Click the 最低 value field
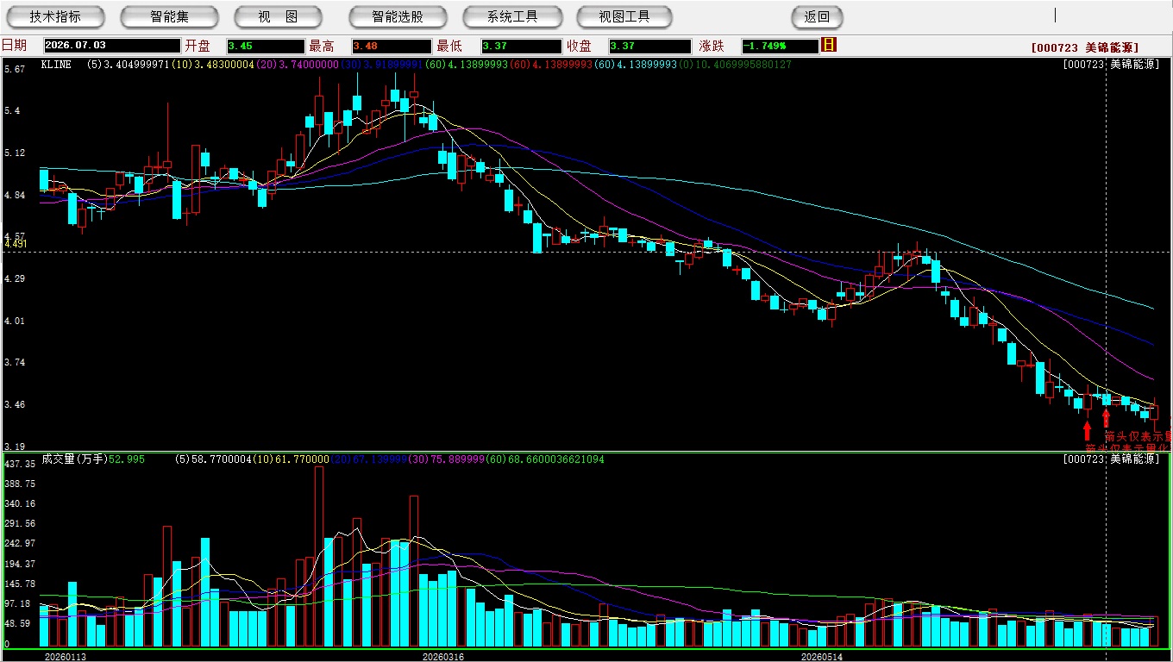This screenshot has height=662, width=1173. point(521,46)
